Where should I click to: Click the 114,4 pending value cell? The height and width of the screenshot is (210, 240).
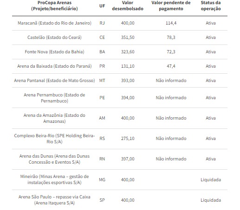[x=171, y=23]
